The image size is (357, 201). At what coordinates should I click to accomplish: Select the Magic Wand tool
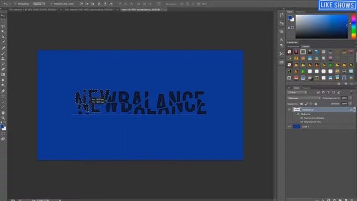click(x=3, y=31)
